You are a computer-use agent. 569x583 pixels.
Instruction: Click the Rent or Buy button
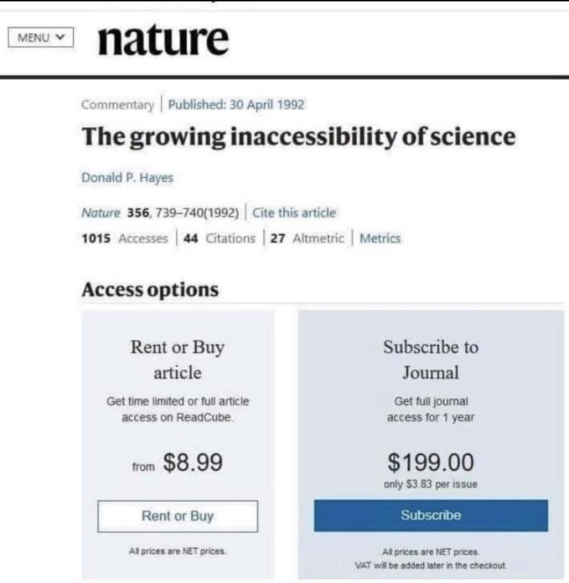[x=178, y=516]
